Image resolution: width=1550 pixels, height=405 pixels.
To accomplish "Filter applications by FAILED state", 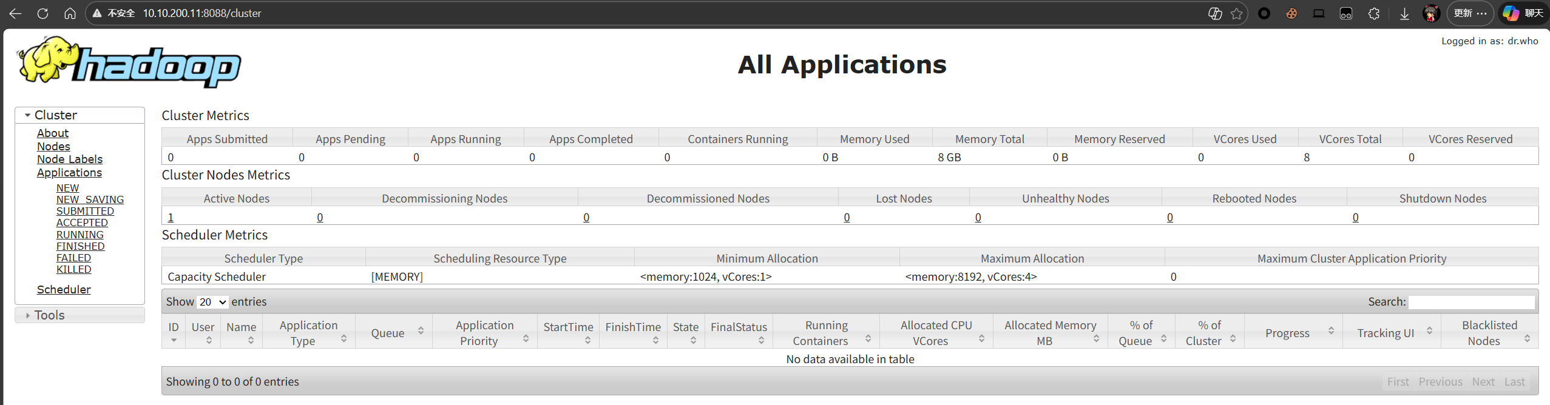I will [x=73, y=258].
